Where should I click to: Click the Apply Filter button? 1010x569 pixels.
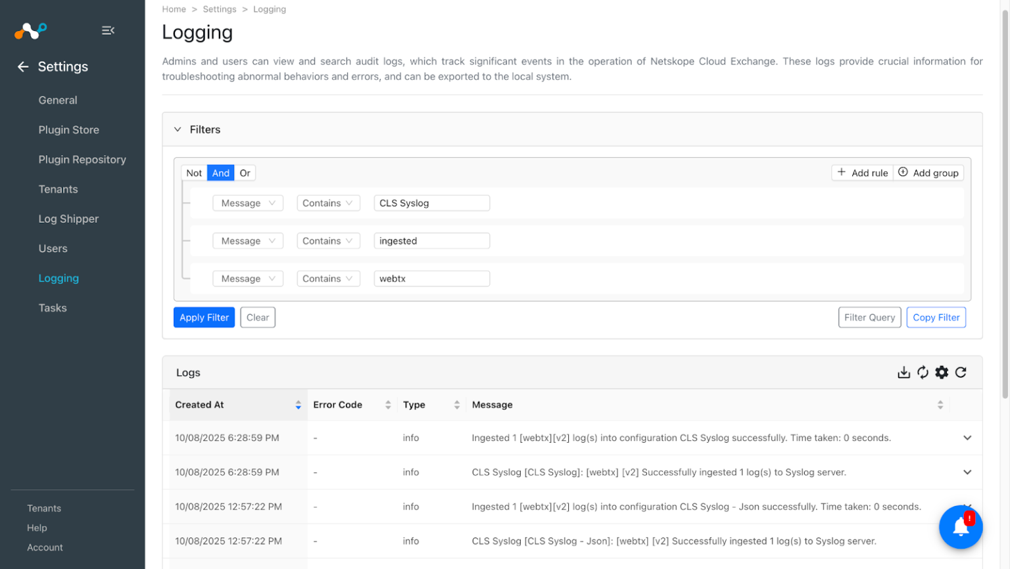[x=204, y=317]
